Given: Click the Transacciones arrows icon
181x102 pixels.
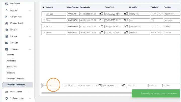Looking at the screenshot, I should [7, 92].
